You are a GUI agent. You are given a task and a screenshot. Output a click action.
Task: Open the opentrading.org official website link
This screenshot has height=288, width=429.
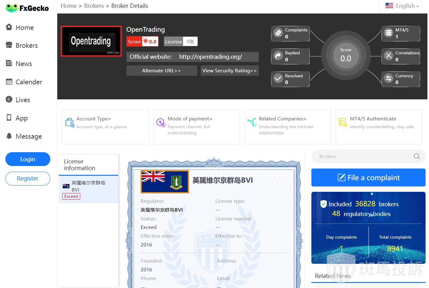tap(210, 57)
